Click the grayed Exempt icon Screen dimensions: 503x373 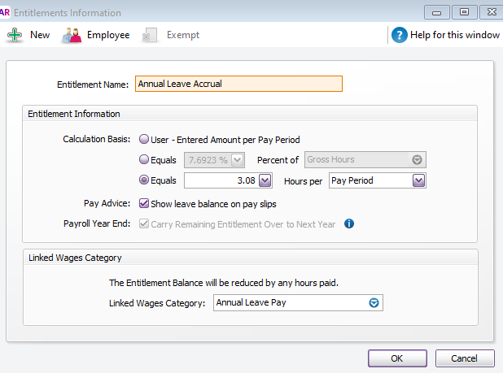[x=147, y=35]
